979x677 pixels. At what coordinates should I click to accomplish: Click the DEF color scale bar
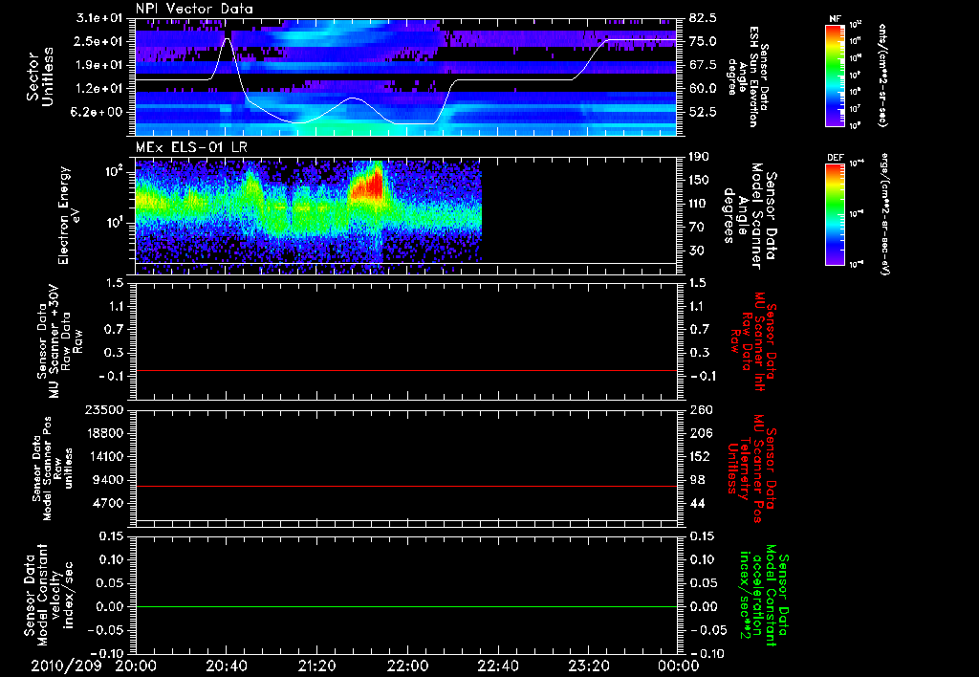836,213
